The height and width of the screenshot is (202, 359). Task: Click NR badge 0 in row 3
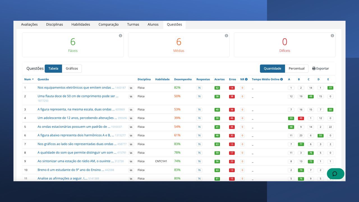click(242, 110)
